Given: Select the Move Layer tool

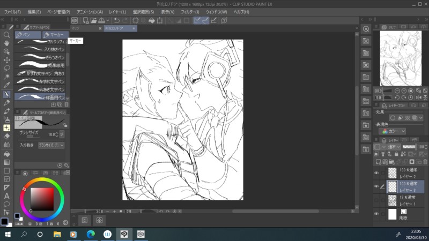Looking at the screenshot, I should 6,60.
